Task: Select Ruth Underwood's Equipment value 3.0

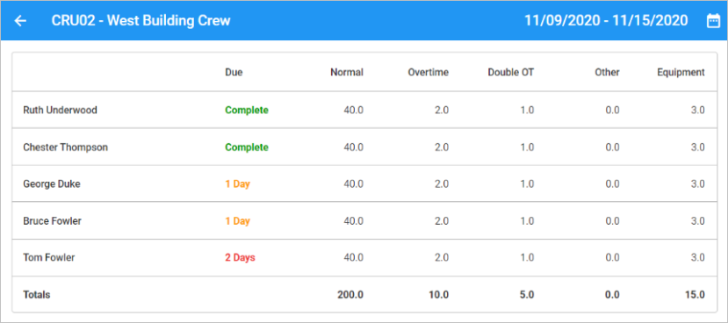Action: click(698, 111)
